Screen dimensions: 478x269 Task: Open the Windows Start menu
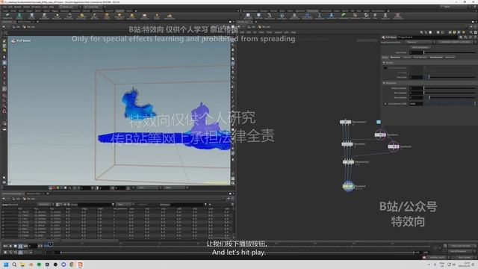(6, 265)
